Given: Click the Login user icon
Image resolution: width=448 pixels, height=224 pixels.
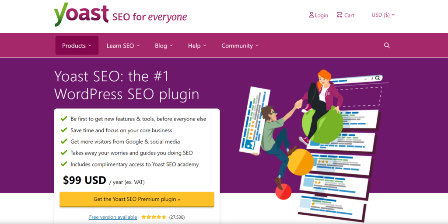Looking at the screenshot, I should 311,15.
